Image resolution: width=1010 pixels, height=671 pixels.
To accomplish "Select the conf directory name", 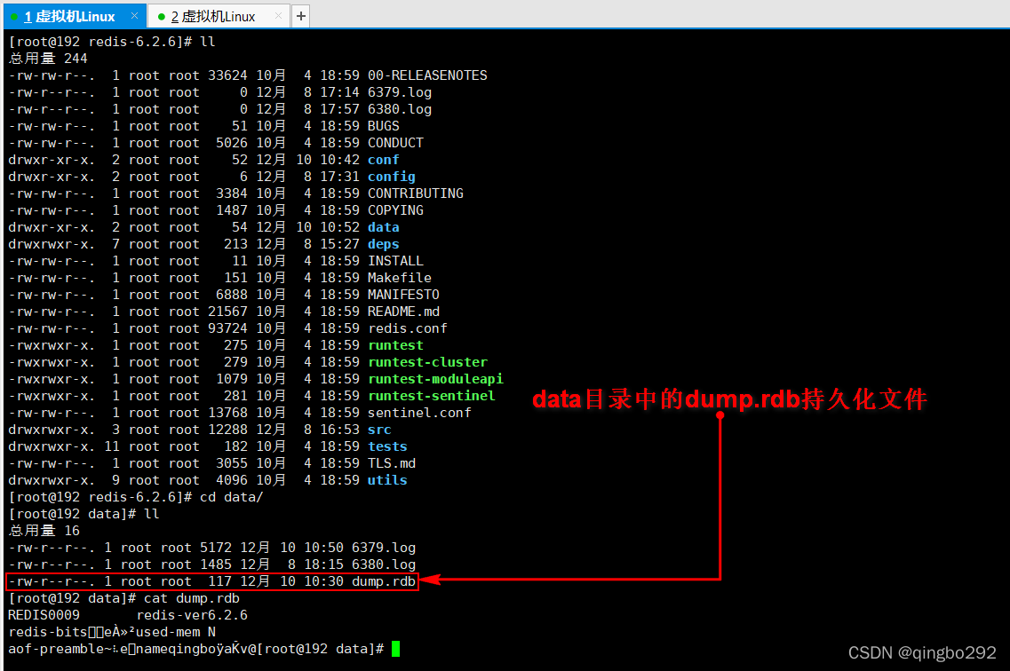I will click(383, 160).
